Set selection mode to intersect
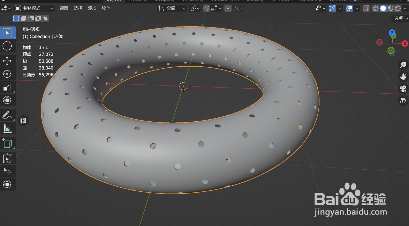Screen dimensions: 409x226 coord(46,18)
